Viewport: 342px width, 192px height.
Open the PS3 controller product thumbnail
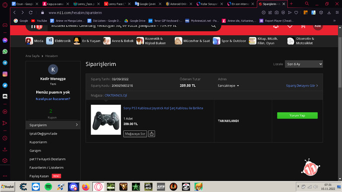coord(106,120)
